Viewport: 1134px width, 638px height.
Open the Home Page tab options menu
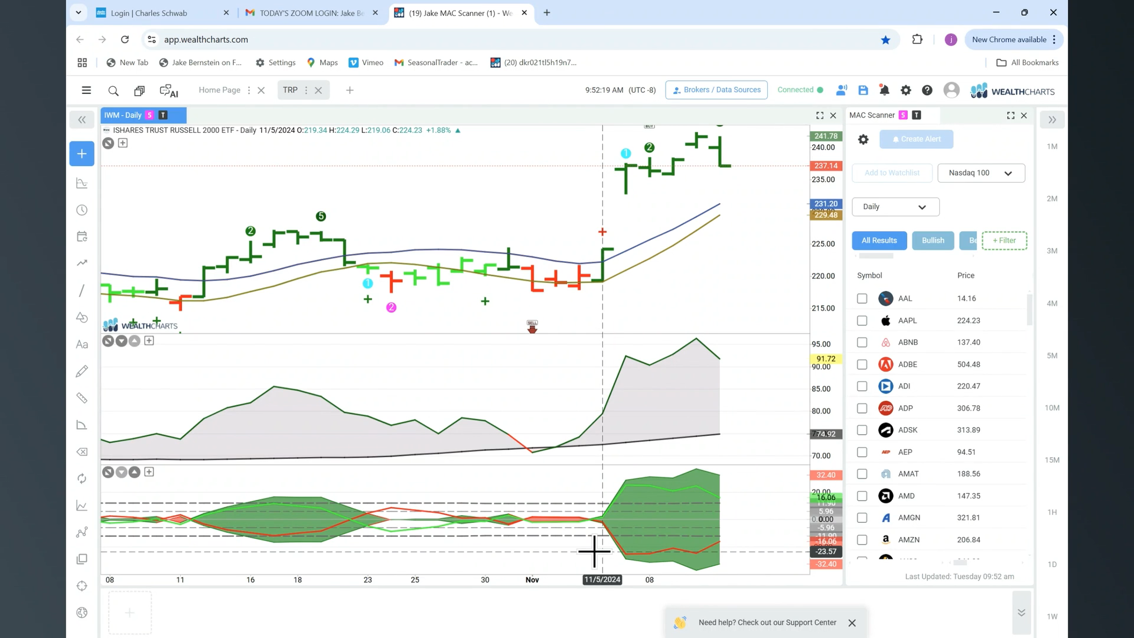(249, 90)
